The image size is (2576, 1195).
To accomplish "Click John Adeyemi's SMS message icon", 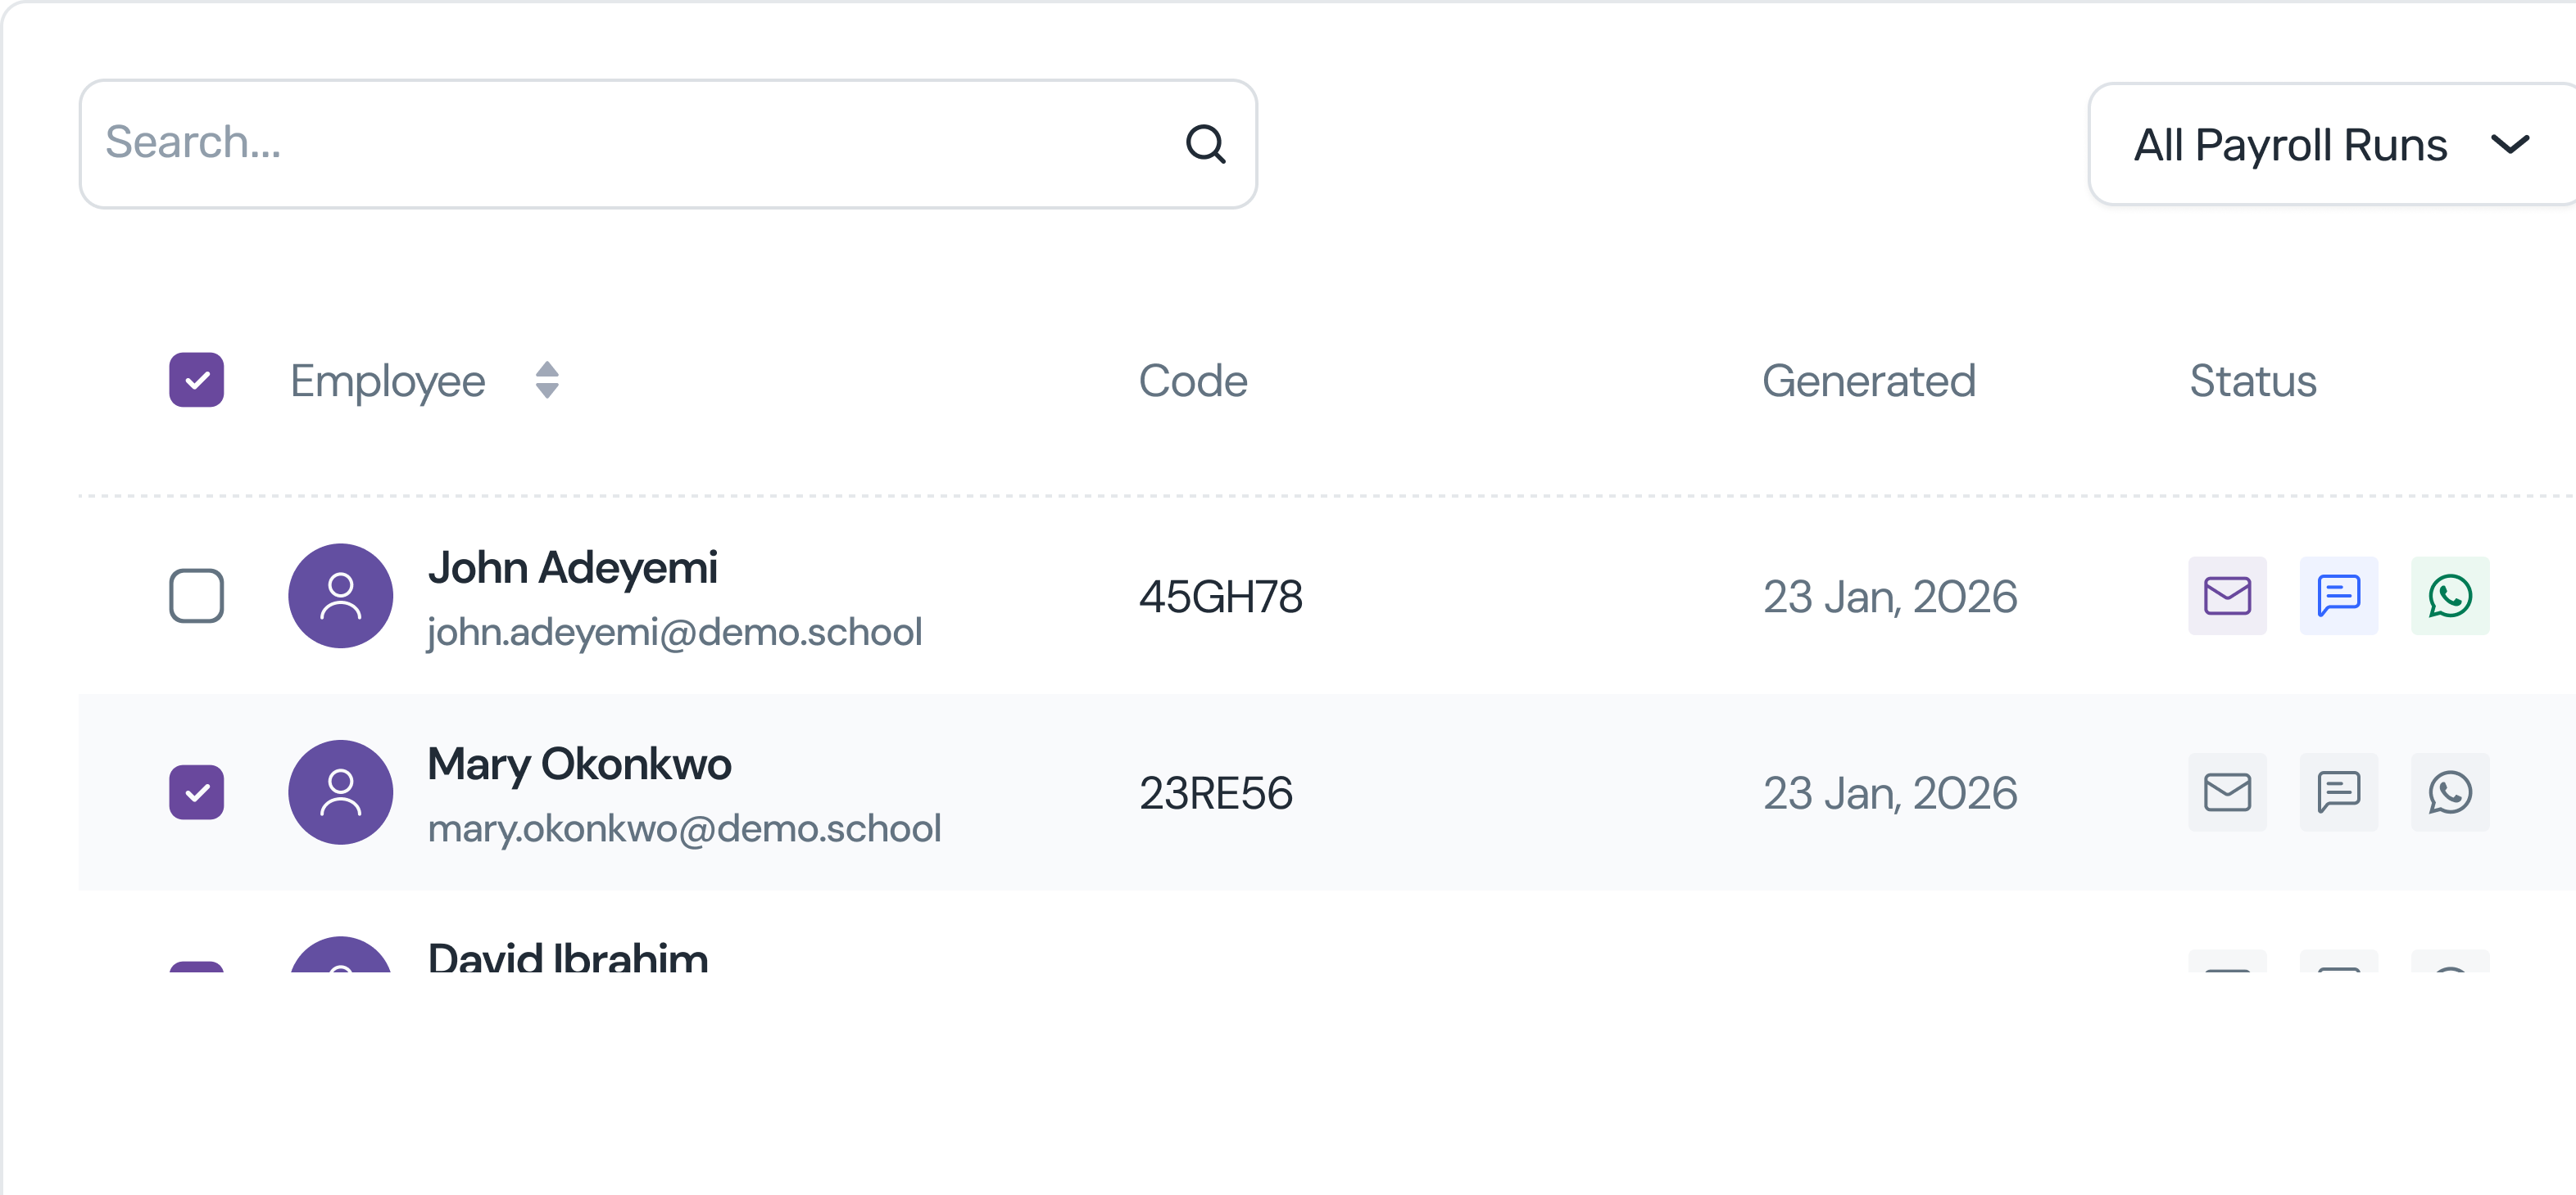I will pos(2338,596).
